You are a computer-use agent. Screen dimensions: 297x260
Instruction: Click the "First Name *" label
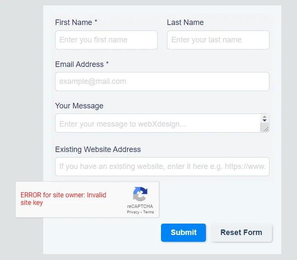click(76, 22)
